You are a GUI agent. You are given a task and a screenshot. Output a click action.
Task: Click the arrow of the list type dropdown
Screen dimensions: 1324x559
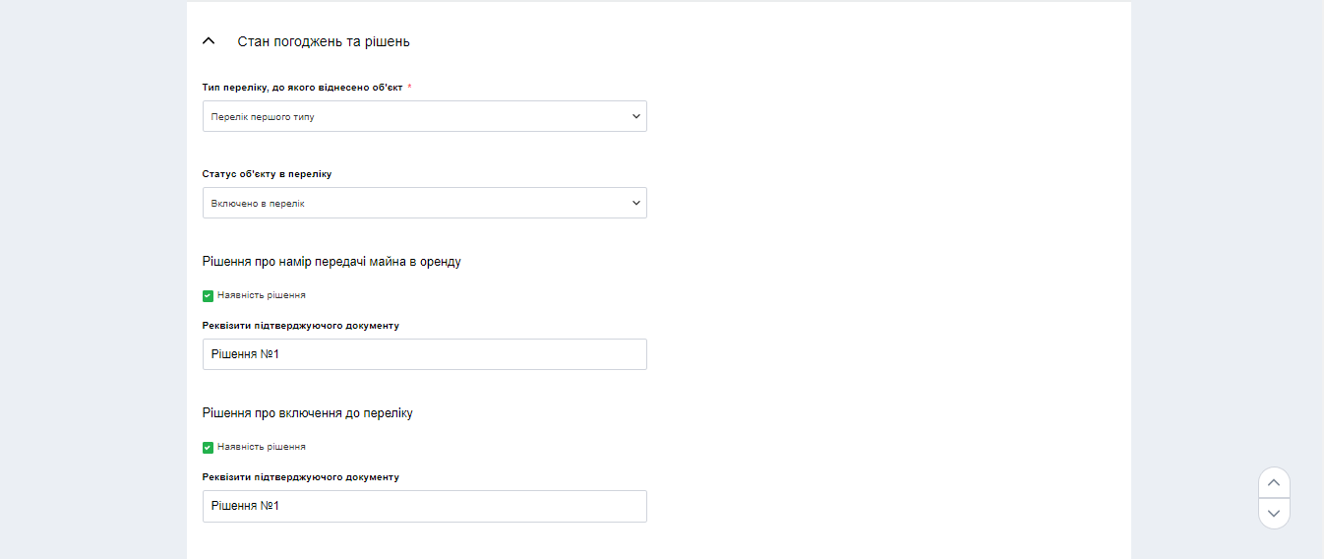pyautogui.click(x=635, y=116)
